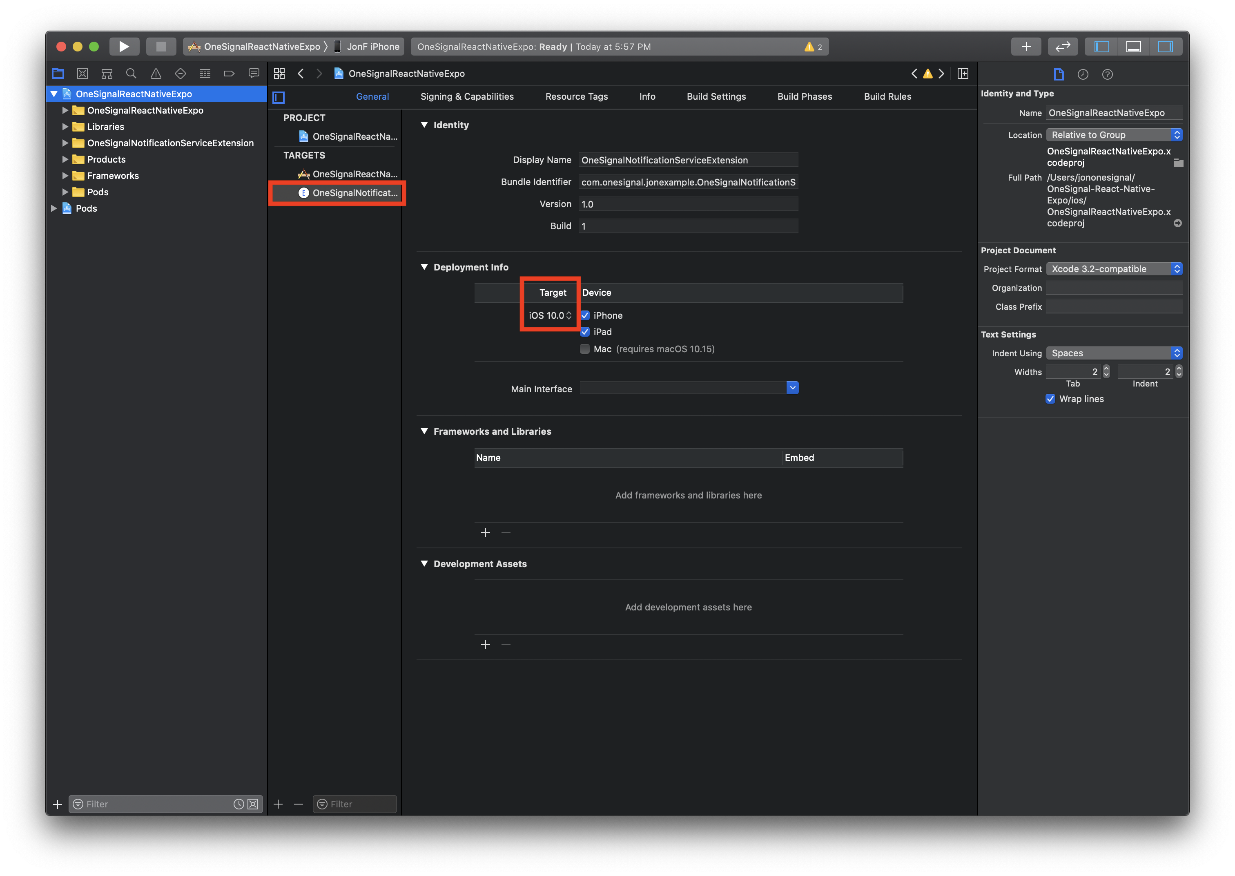Jump to previous issue arrow

(x=914, y=74)
